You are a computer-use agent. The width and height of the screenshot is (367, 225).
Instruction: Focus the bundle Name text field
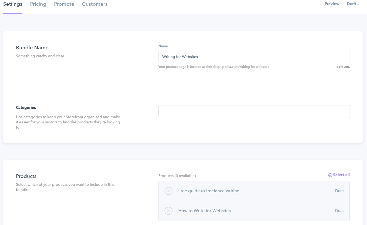254,57
